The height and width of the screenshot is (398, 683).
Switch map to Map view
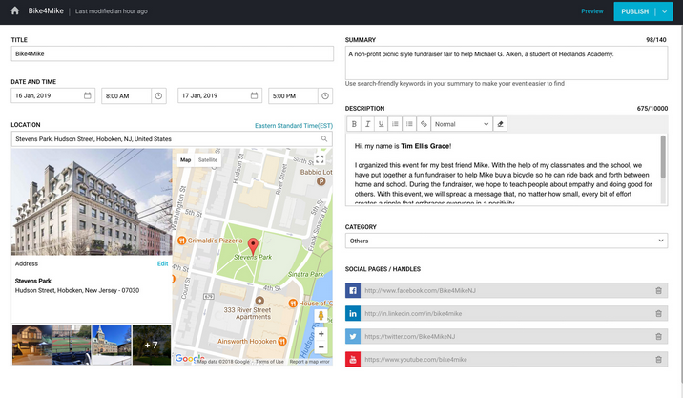coord(186,160)
